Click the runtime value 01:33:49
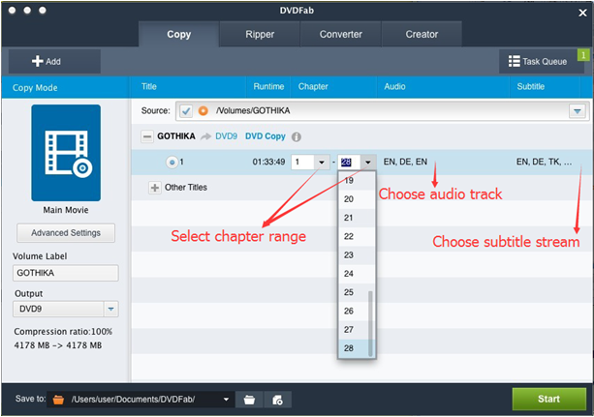The width and height of the screenshot is (594, 417). pos(268,162)
